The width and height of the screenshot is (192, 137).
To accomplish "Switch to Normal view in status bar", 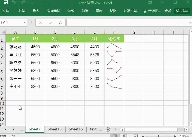I will coord(115,136).
